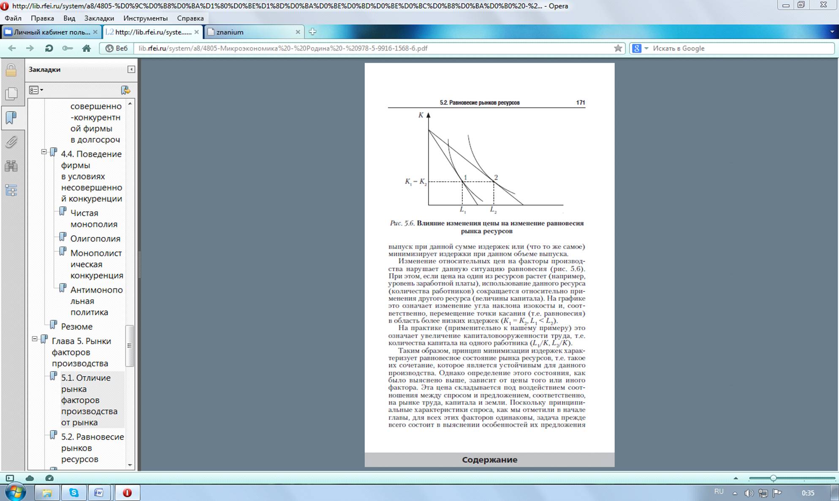The width and height of the screenshot is (839, 501).
Task: Open the attachments paperclip panel
Action: tap(11, 142)
